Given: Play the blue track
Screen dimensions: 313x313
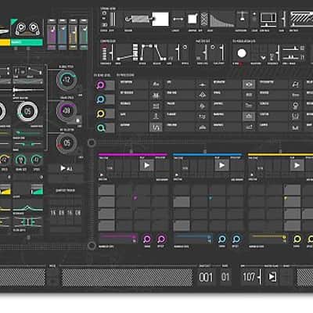Looking at the screenshot, I should click(x=221, y=165).
